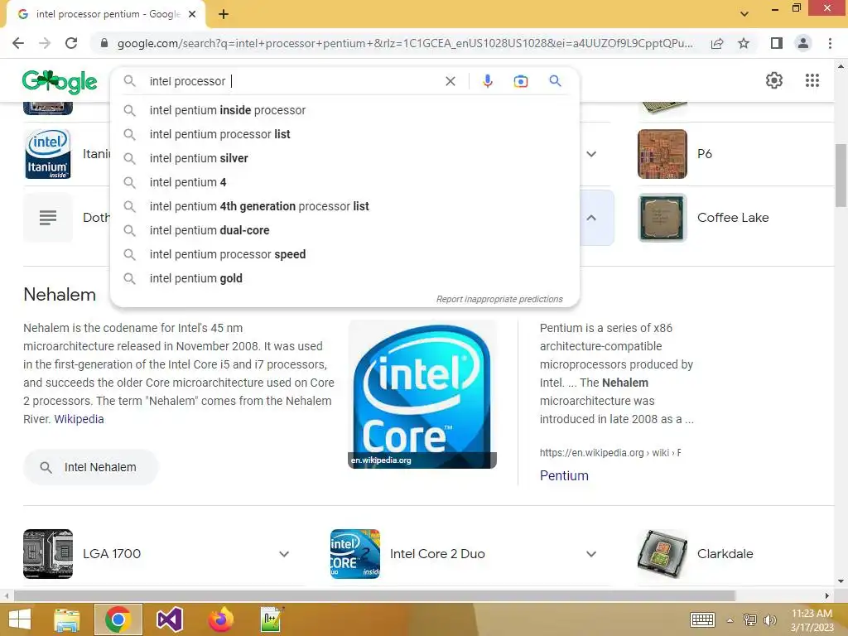Open Visual Studio from taskbar
The height and width of the screenshot is (636, 848).
pos(169,619)
